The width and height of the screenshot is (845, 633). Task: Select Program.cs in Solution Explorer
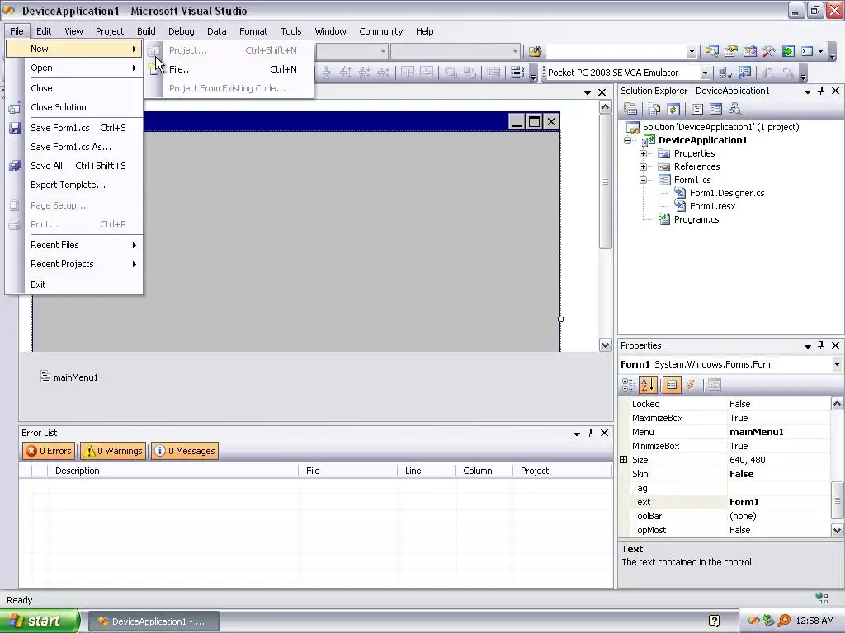(696, 219)
